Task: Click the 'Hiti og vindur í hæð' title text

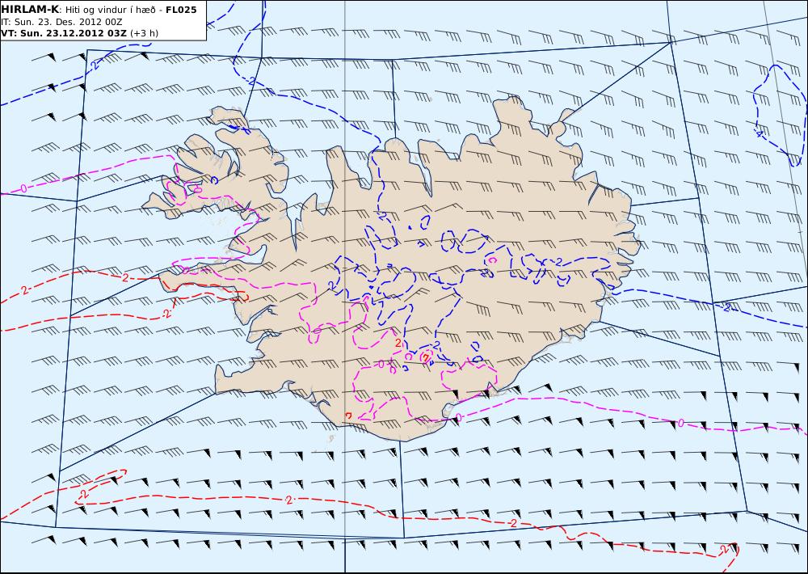Action: pos(111,11)
